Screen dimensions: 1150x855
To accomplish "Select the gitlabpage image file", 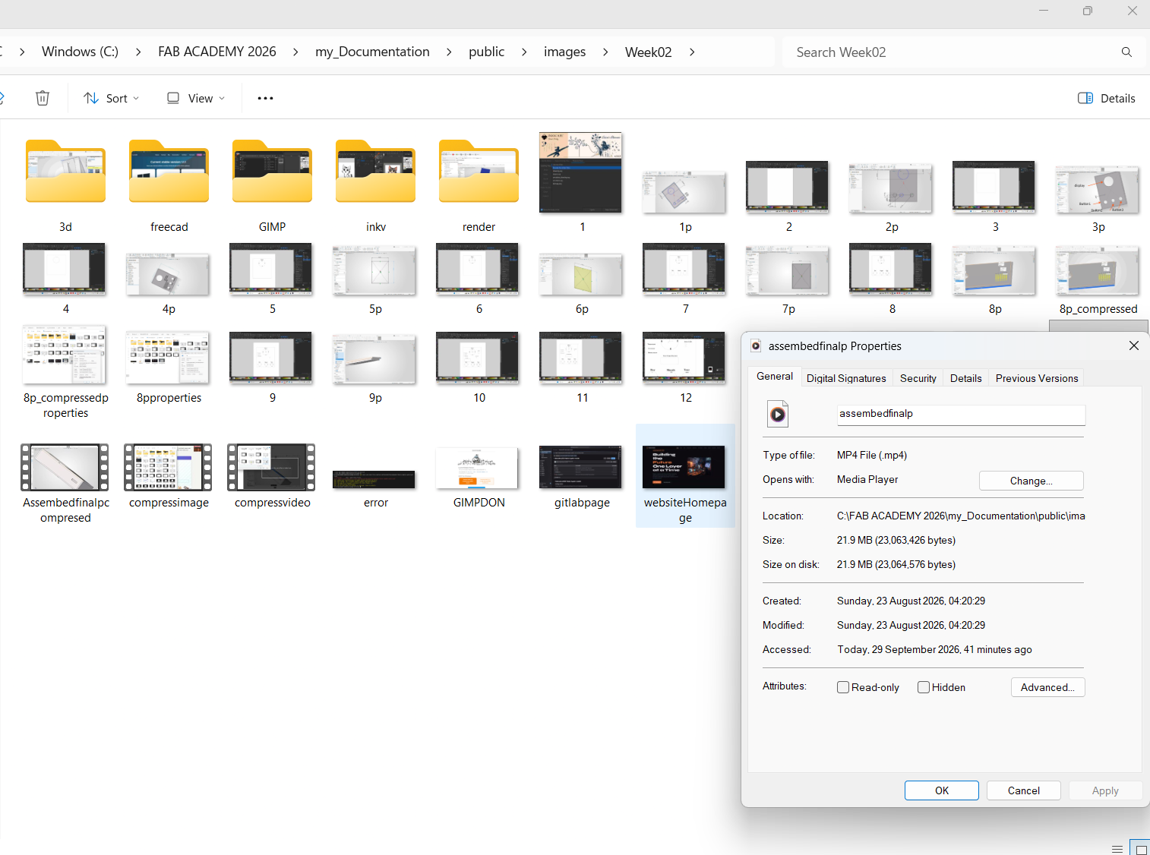I will coord(581,468).
